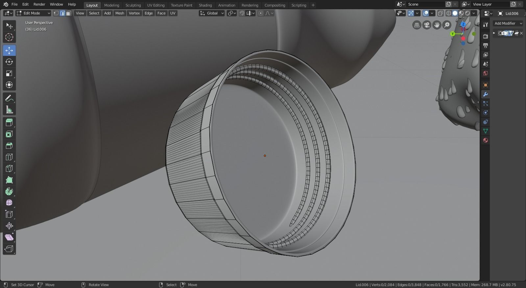Select the Edge Slide tool
The height and width of the screenshot is (288, 526).
(x=9, y=214)
